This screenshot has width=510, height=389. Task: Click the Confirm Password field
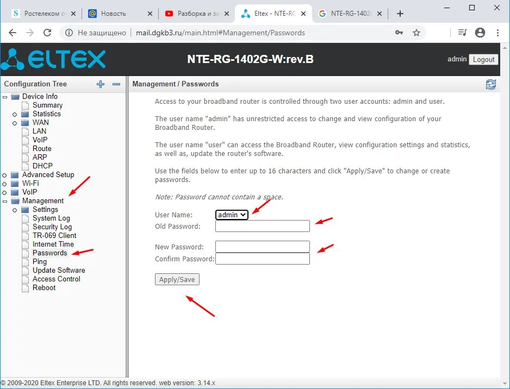263,259
